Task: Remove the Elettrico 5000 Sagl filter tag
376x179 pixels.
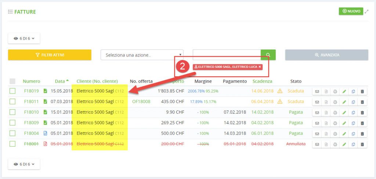Action: coord(260,67)
